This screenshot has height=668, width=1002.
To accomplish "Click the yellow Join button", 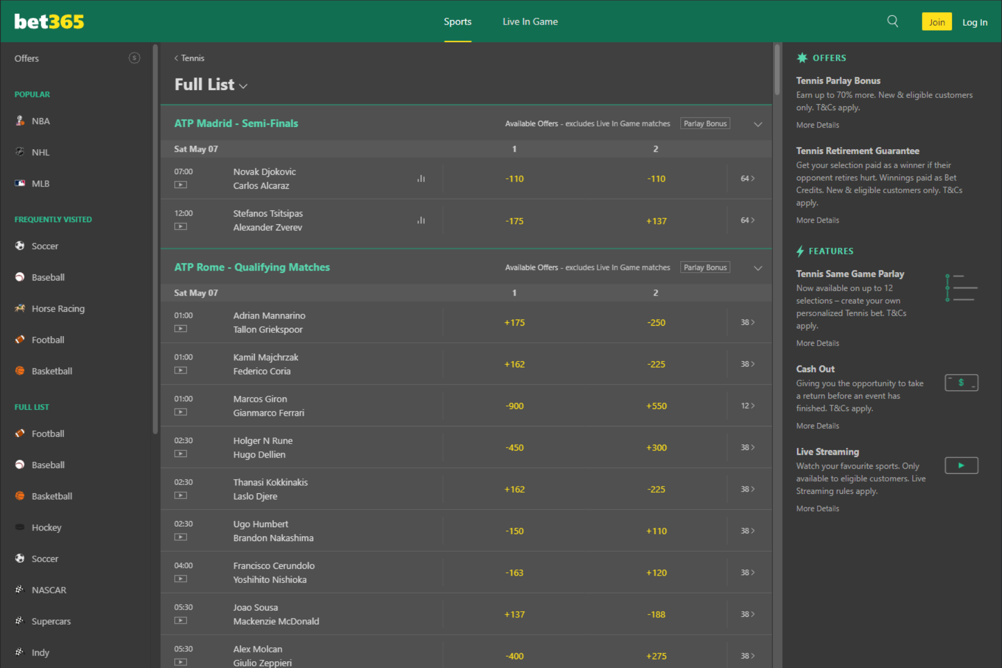I will 937,22.
